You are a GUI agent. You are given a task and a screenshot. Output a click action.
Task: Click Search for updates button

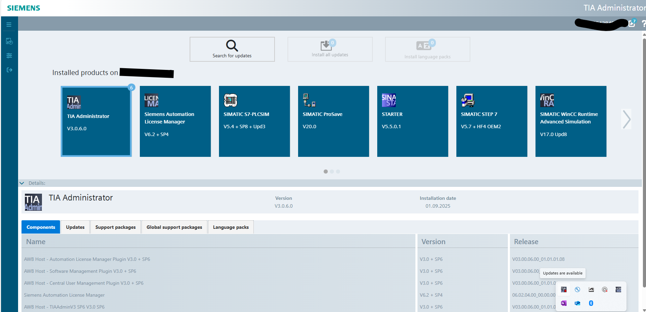[232, 49]
